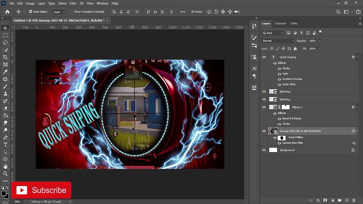Screen dimensions: 363x204
Task: Collapse Quick Sniping layer effects
Action: pyautogui.click(x=357, y=57)
